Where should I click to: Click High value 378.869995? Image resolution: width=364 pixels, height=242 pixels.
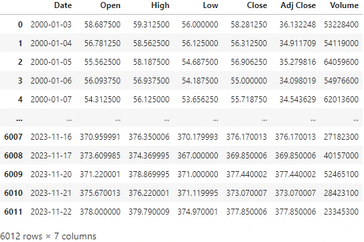(x=149, y=174)
